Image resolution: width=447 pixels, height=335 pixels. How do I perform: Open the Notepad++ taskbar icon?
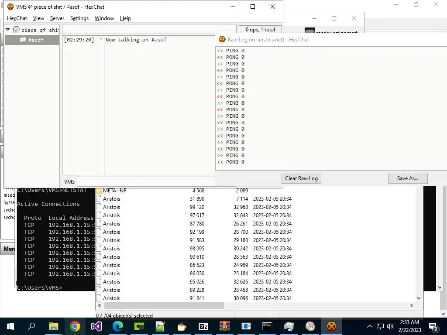pyautogui.click(x=161, y=326)
